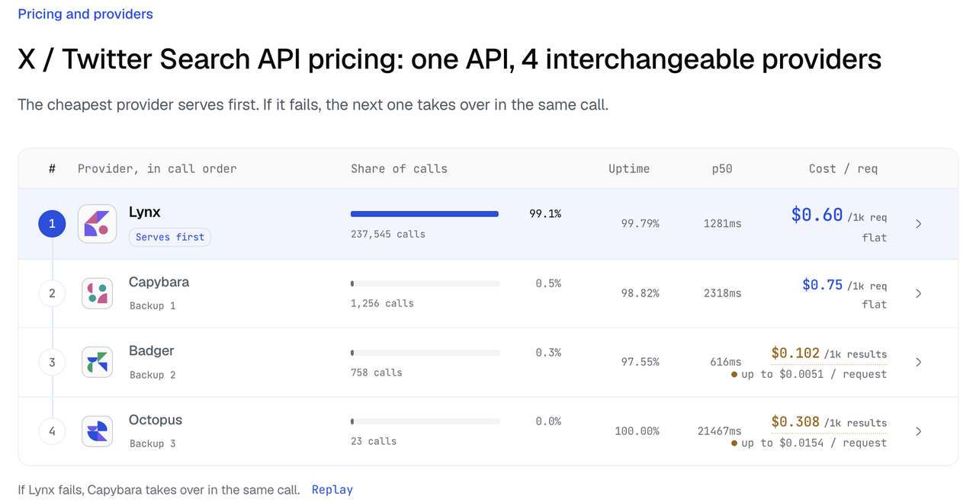
Task: Click the $0.102 price for Badger
Action: 795,353
